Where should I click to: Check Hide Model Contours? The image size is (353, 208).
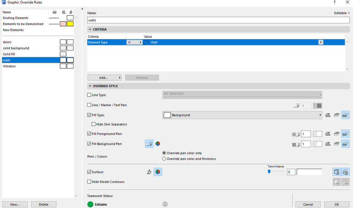pos(89,182)
